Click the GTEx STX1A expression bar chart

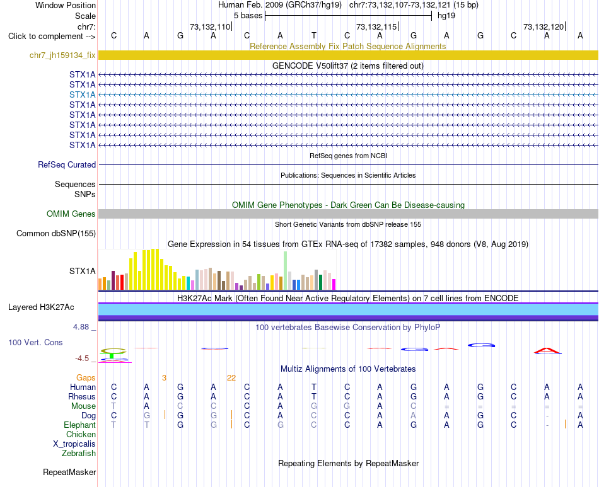tap(217, 270)
